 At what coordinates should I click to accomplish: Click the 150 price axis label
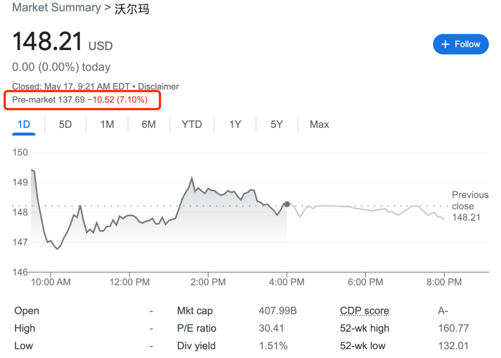(20, 152)
